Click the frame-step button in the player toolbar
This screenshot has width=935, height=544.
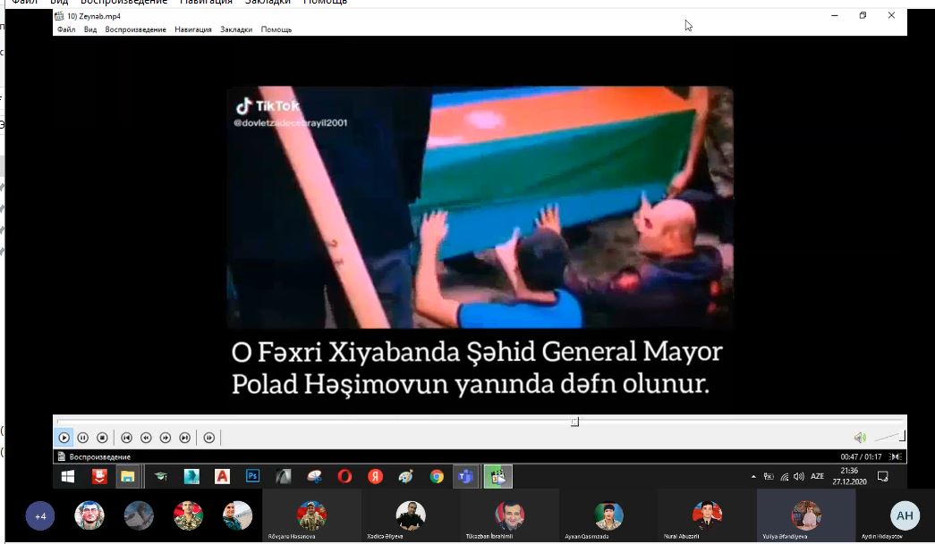click(x=208, y=438)
